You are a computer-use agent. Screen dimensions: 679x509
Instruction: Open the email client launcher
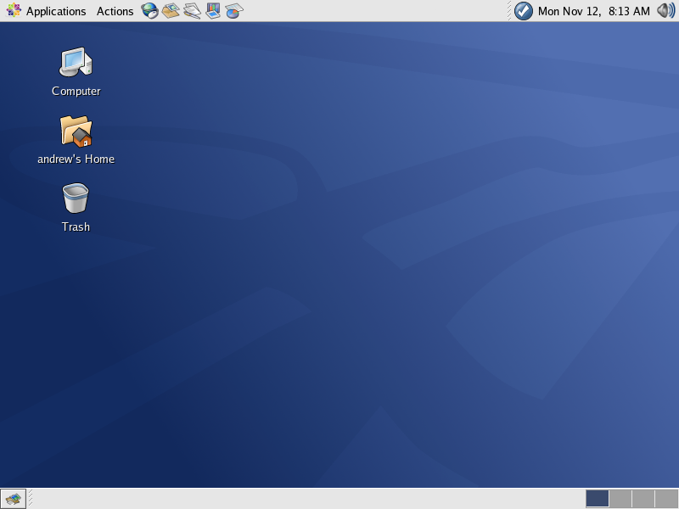pyautogui.click(x=171, y=11)
